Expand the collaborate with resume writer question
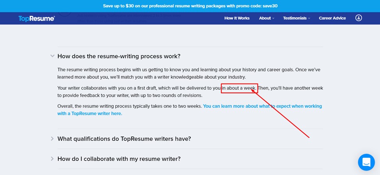380x175 pixels. coord(52,159)
